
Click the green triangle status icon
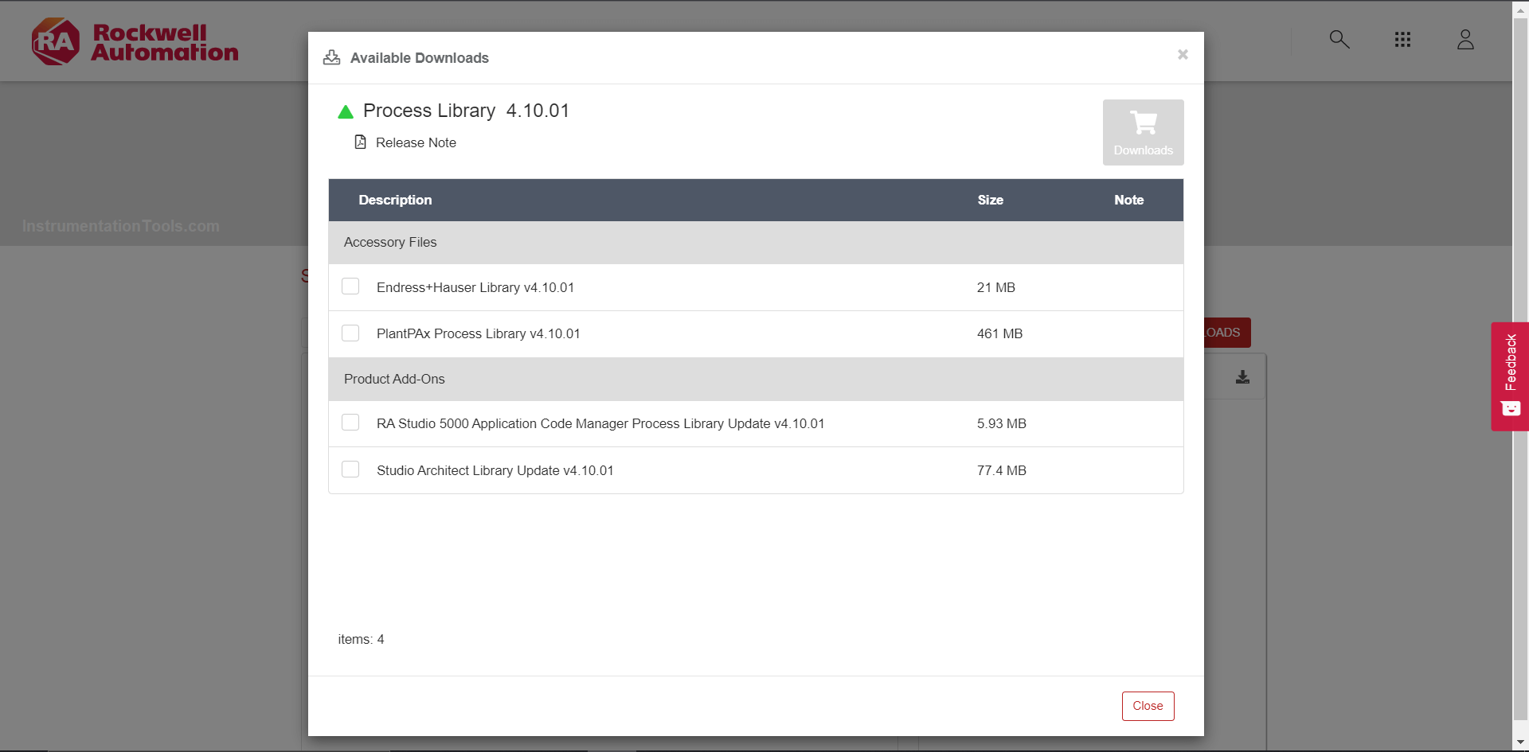345,112
